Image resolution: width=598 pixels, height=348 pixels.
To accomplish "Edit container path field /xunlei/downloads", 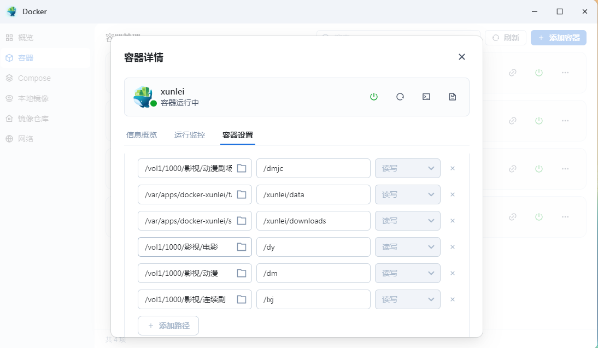I will (314, 221).
